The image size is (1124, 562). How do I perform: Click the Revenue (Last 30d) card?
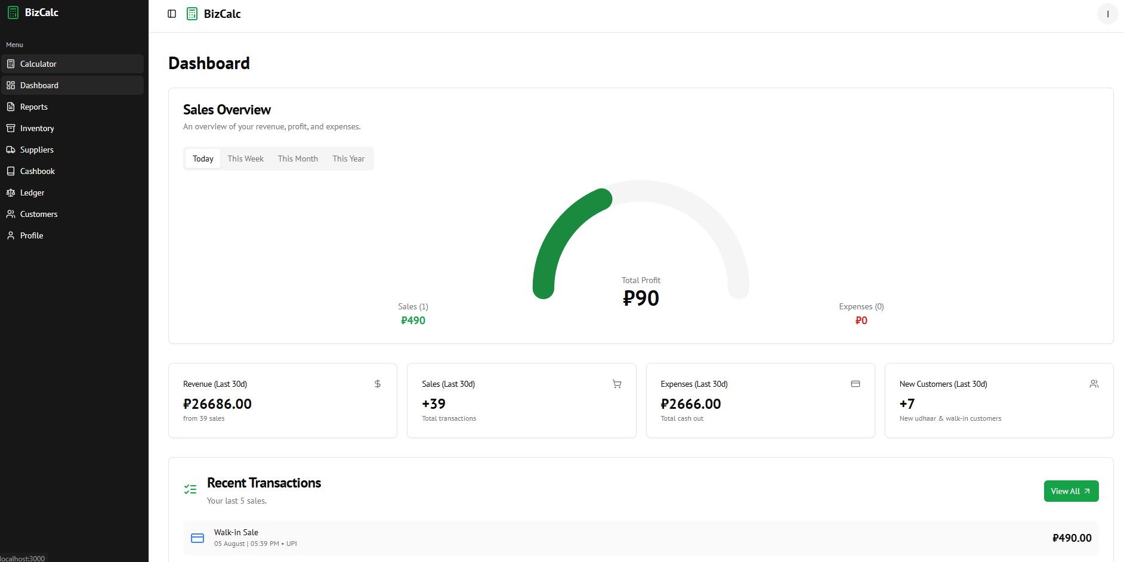(x=283, y=400)
